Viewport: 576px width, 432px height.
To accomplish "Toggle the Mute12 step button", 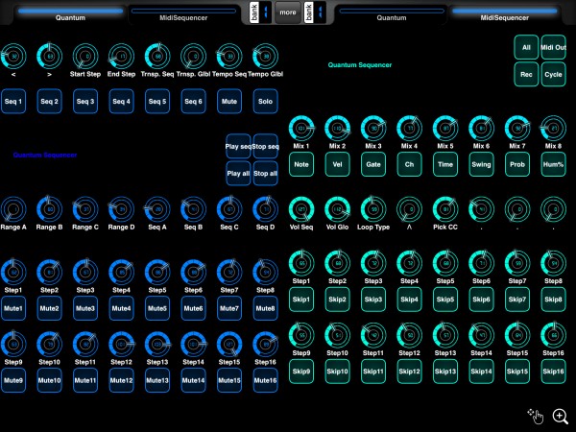I will click(x=121, y=380).
